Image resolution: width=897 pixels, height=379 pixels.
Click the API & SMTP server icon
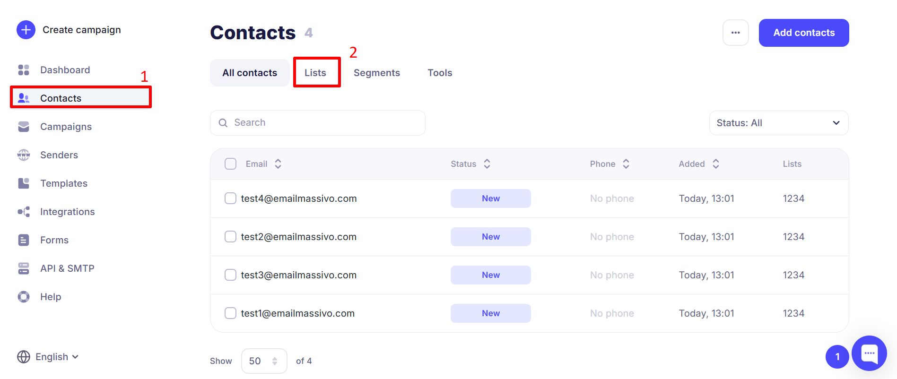24,268
